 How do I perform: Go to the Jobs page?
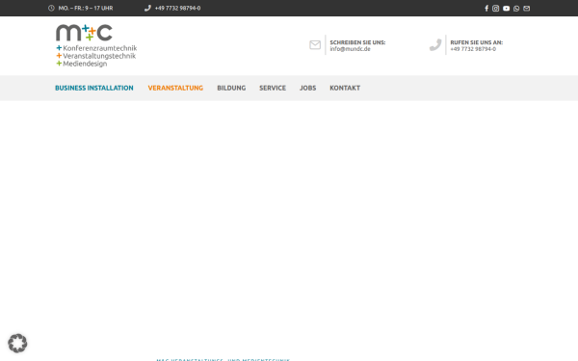point(307,88)
